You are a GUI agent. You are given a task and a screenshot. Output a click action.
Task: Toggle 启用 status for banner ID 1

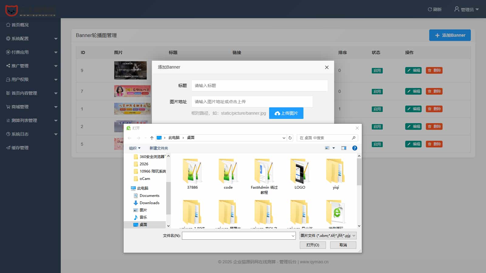coord(377,109)
